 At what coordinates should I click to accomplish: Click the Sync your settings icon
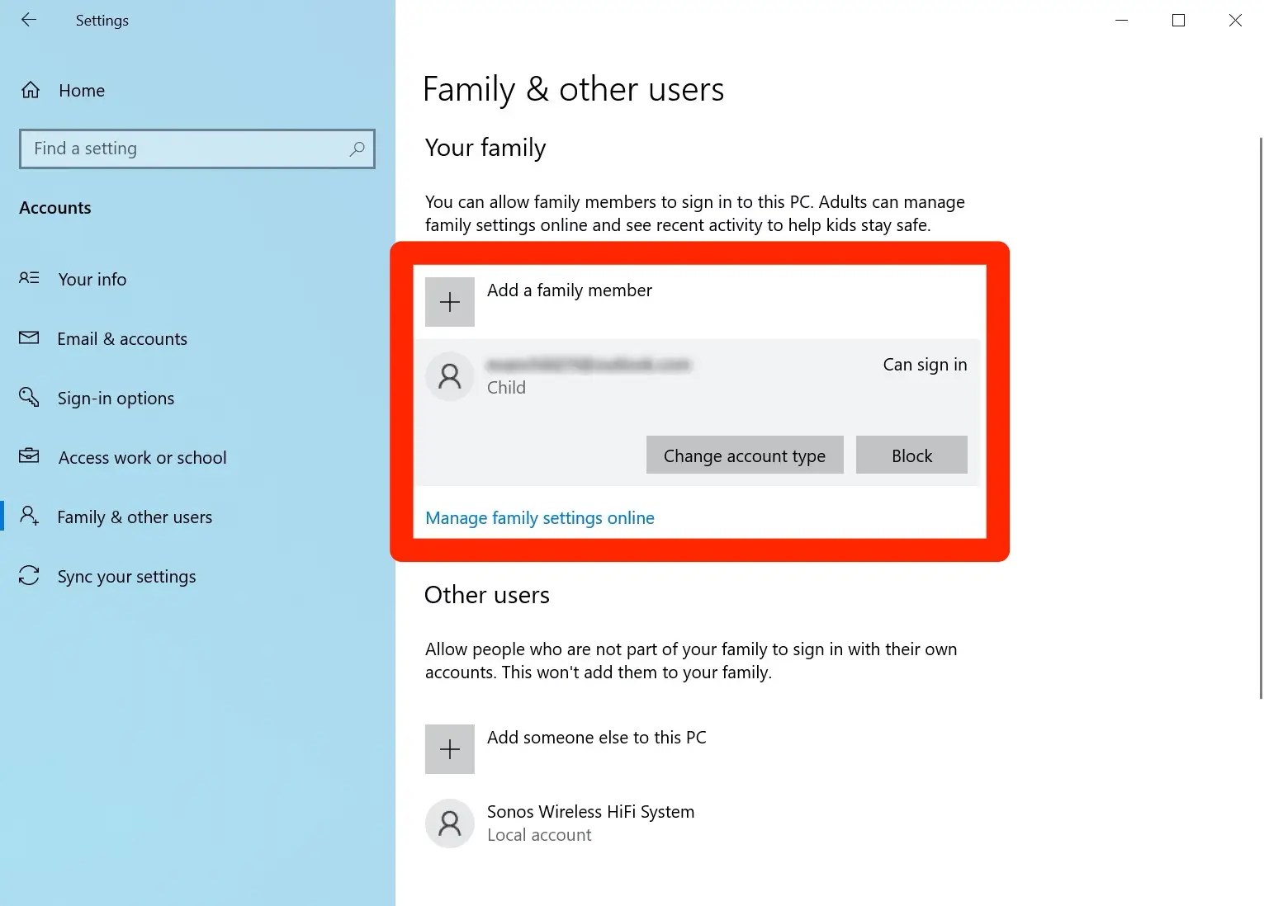[x=29, y=575]
